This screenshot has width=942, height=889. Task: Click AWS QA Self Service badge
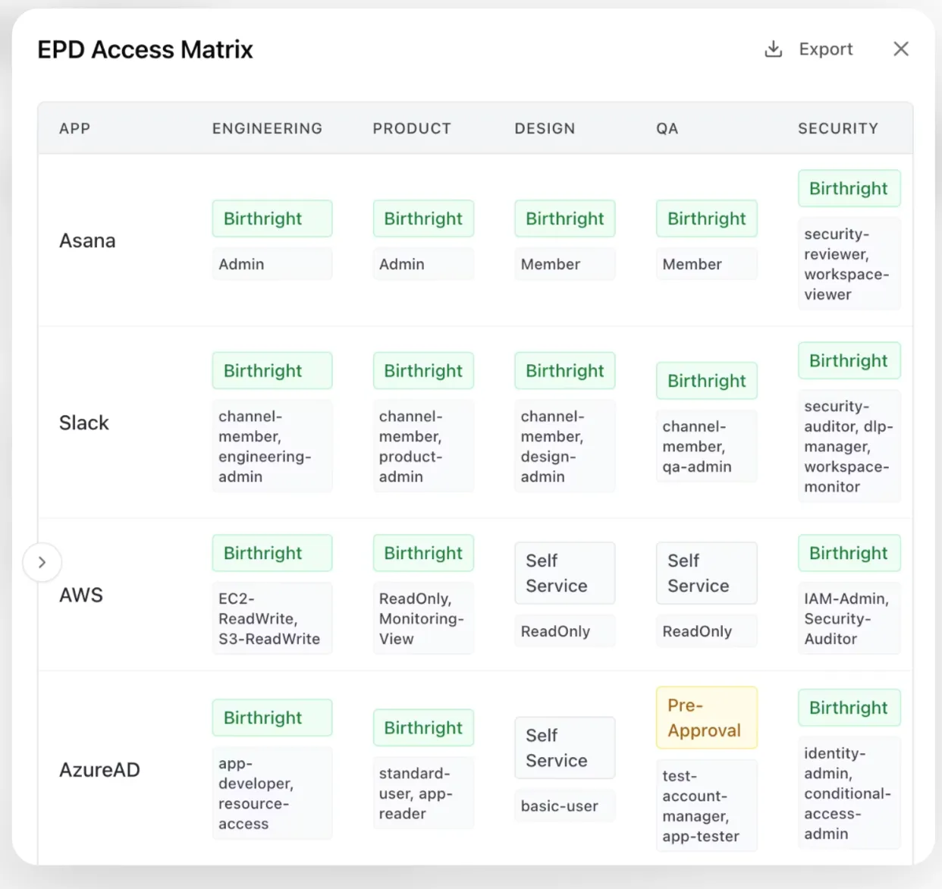(x=707, y=573)
